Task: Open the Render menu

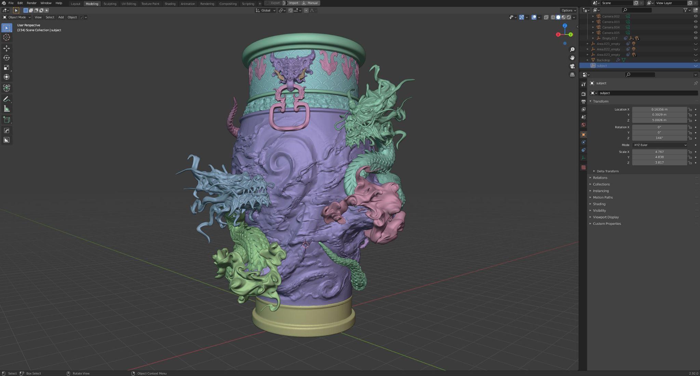Action: 31,3
